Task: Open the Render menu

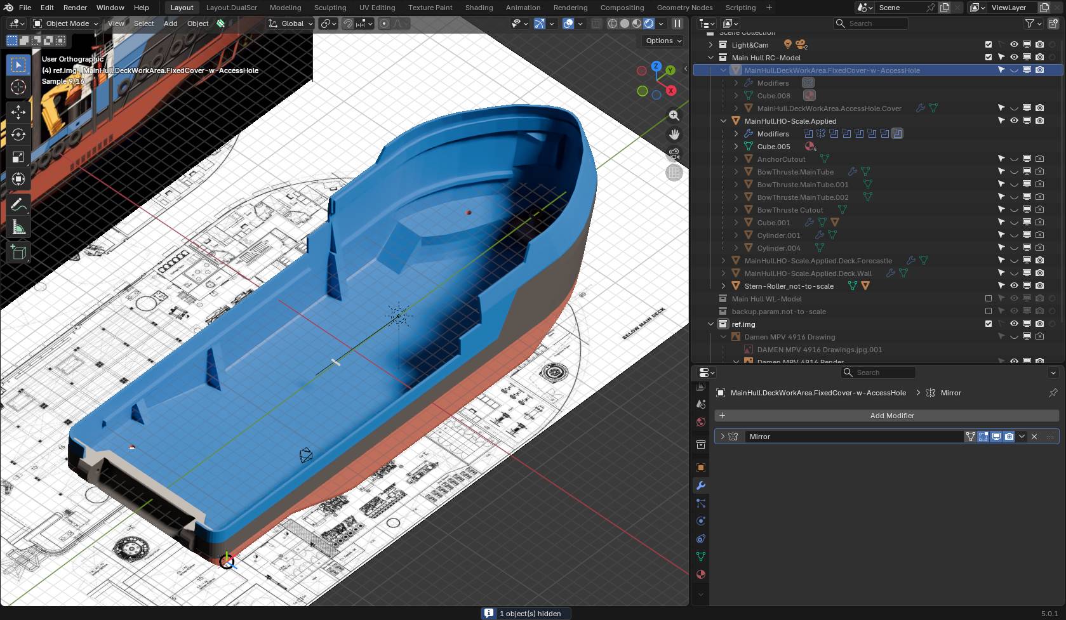Action: click(x=75, y=8)
